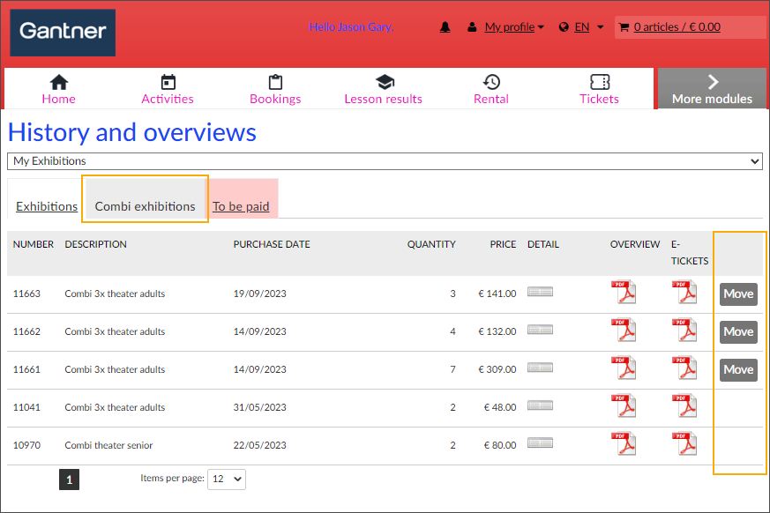Expand the My Exhibitions dropdown
This screenshot has height=513, width=770.
point(385,161)
